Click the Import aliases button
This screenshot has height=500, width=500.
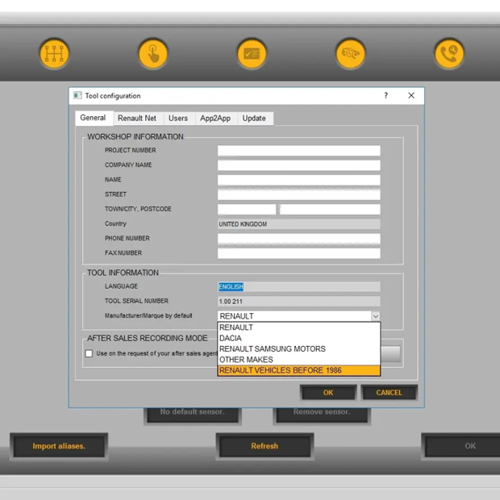coord(59,446)
